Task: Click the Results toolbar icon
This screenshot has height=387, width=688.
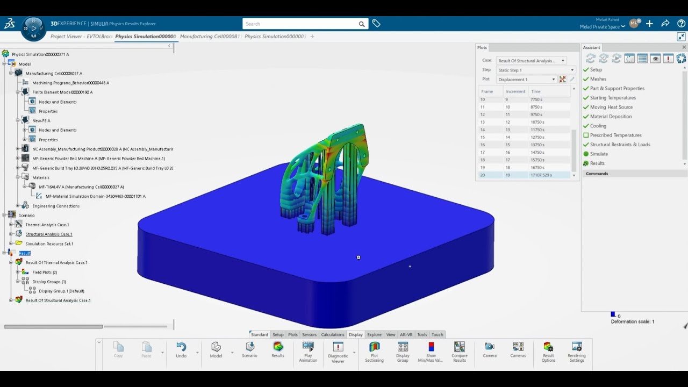Action: pyautogui.click(x=278, y=350)
